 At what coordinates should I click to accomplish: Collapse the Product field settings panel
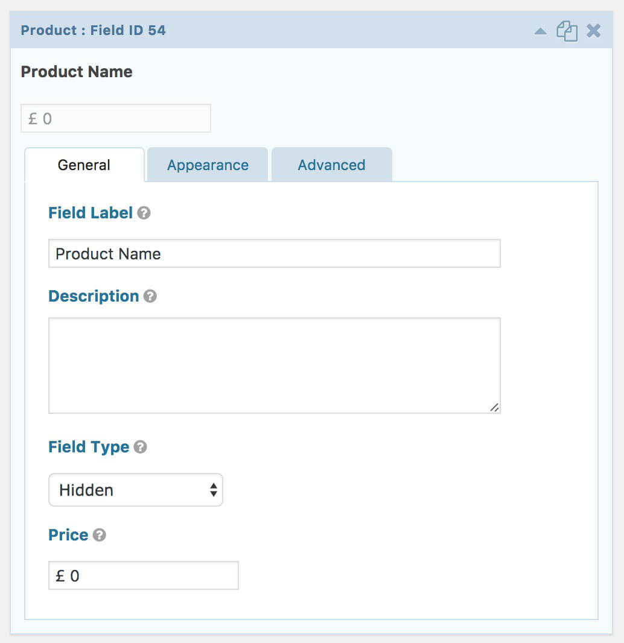click(x=541, y=31)
